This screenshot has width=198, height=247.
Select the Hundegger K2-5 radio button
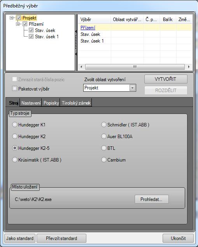(x=15, y=148)
